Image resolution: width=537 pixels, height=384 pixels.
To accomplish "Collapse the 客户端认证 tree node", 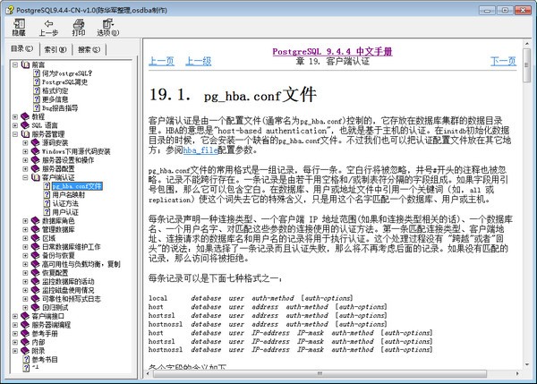I will point(25,177).
